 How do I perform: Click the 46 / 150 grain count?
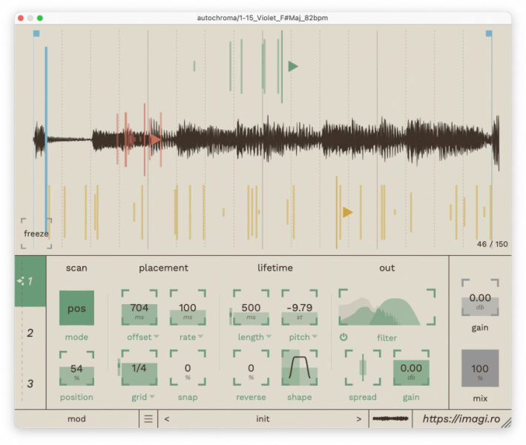click(492, 244)
